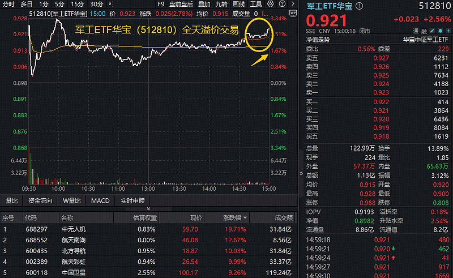Open the help question-mark icon
The image size is (453, 278).
pyautogui.click(x=282, y=4)
